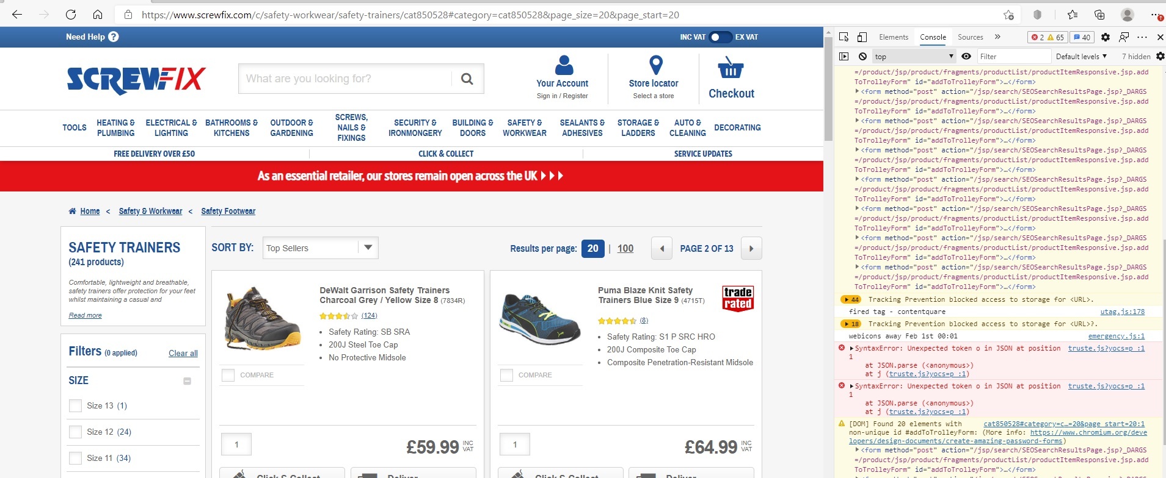Check the Size 13 filter
This screenshot has height=478, width=1166.
pos(75,405)
